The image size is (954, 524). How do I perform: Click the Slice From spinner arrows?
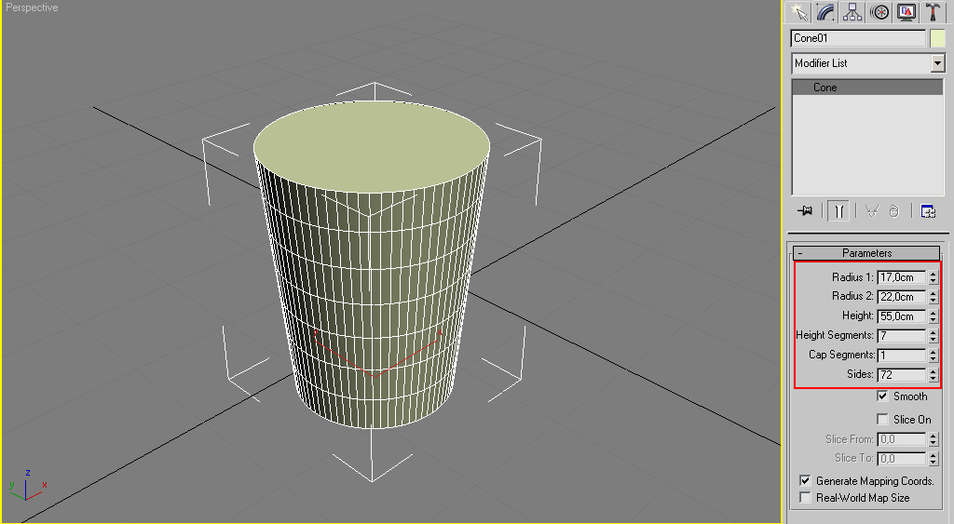[933, 439]
